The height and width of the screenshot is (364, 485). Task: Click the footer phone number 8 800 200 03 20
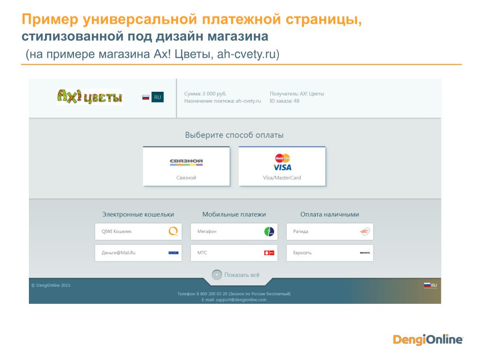pos(212,294)
